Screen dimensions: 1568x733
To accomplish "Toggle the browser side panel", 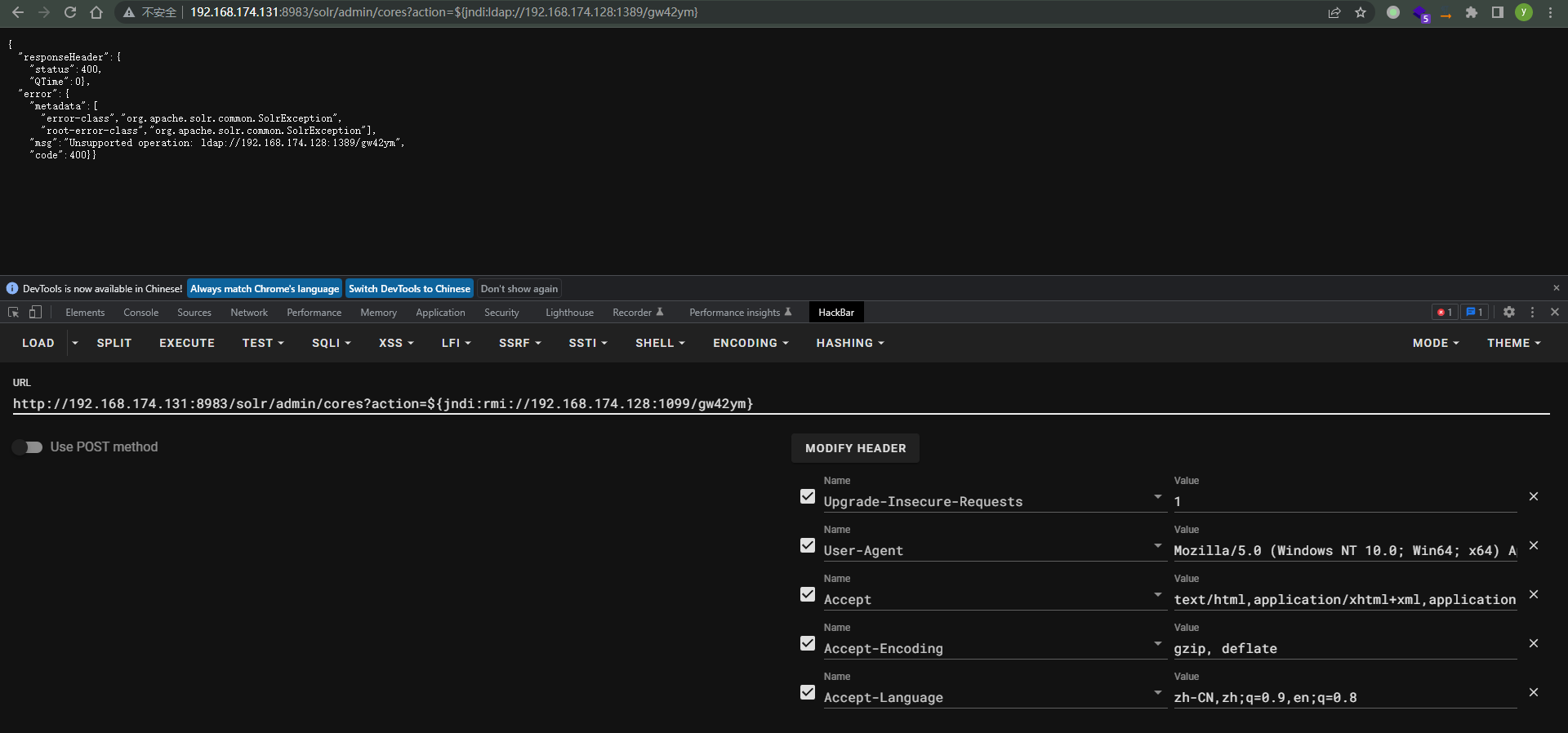I will pyautogui.click(x=1498, y=12).
